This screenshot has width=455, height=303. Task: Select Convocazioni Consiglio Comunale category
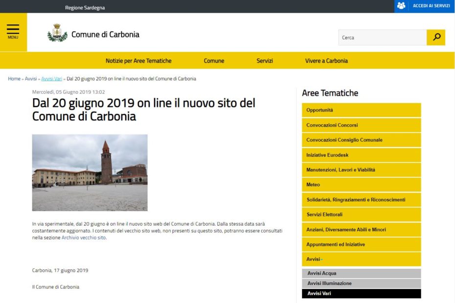click(x=361, y=140)
